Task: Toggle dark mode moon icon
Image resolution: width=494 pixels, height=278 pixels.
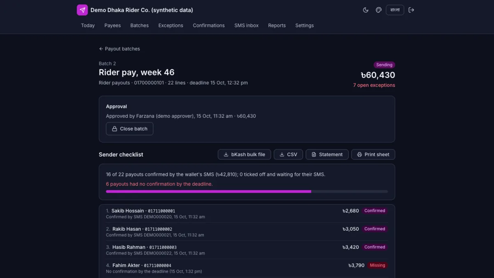Action: tap(366, 10)
